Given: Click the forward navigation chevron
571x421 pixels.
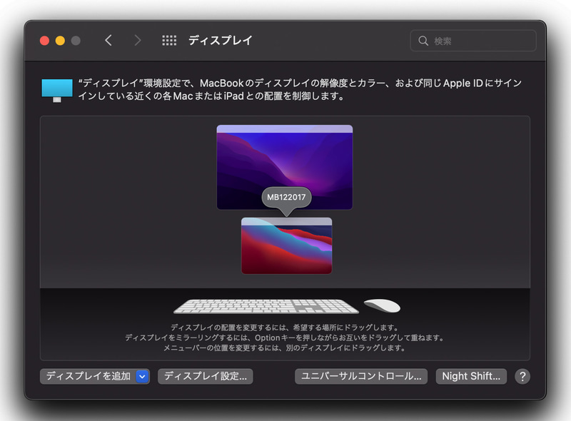Looking at the screenshot, I should point(136,41).
